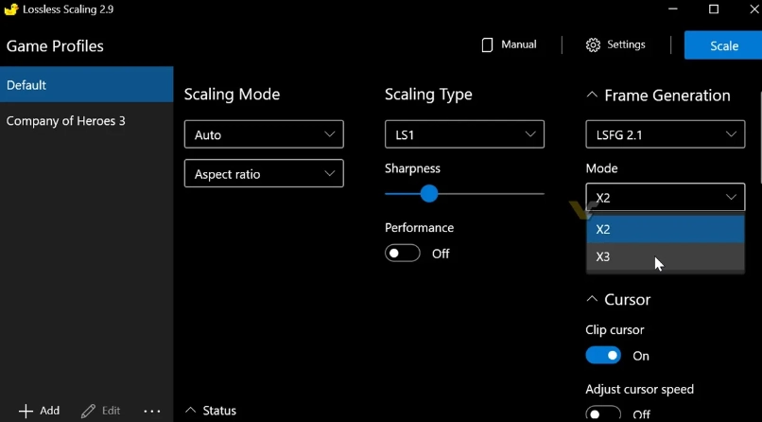The width and height of the screenshot is (762, 422).
Task: Click the Add profile plus icon
Action: click(x=26, y=411)
